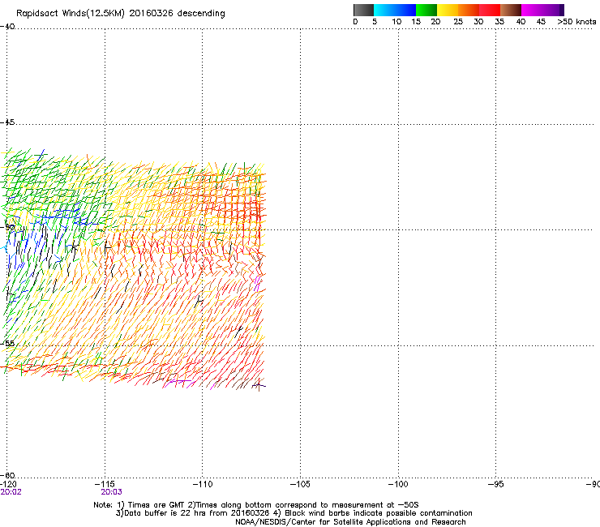Screen dimensions: 600x527
Task: Click the '-115' longitude axis label
Action: [x=105, y=484]
